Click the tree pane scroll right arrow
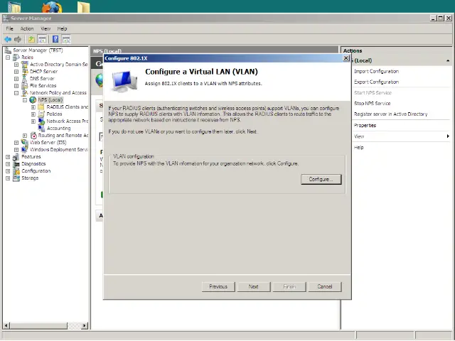This screenshot has width=455, height=341. pos(85,325)
